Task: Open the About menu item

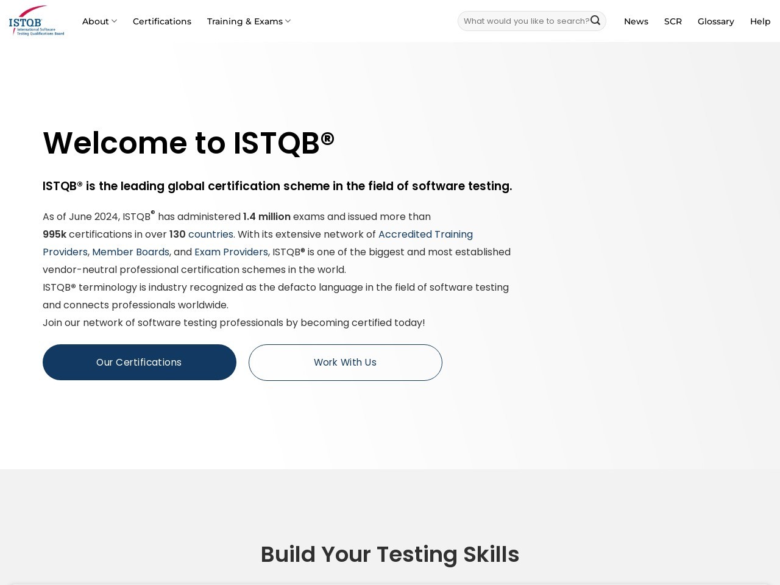Action: tap(96, 21)
